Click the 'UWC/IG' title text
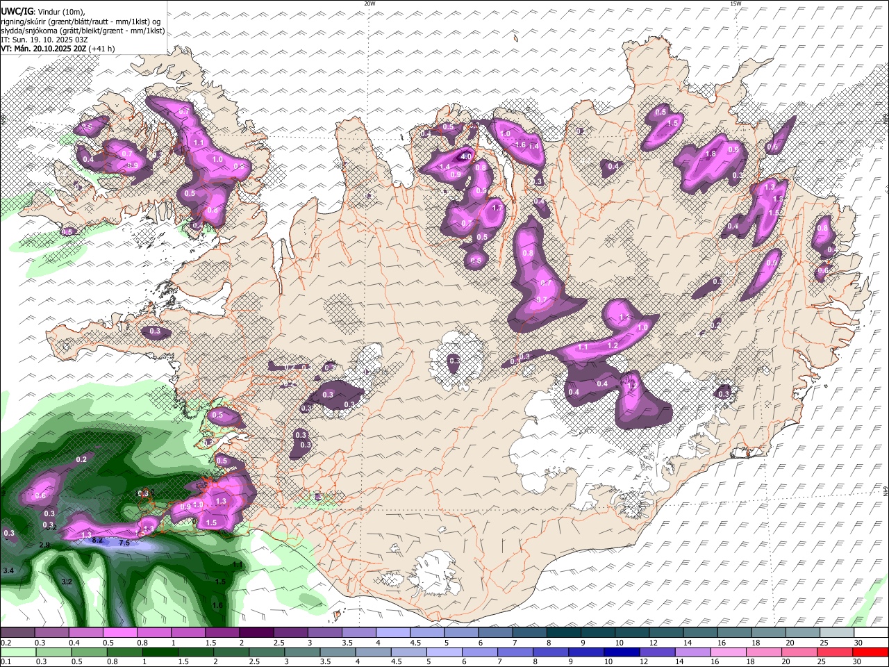889x667 pixels. (x=16, y=12)
